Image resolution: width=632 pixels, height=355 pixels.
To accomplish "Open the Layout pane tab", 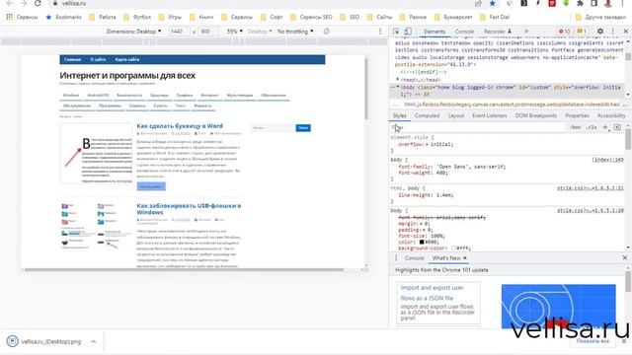I will coord(456,116).
